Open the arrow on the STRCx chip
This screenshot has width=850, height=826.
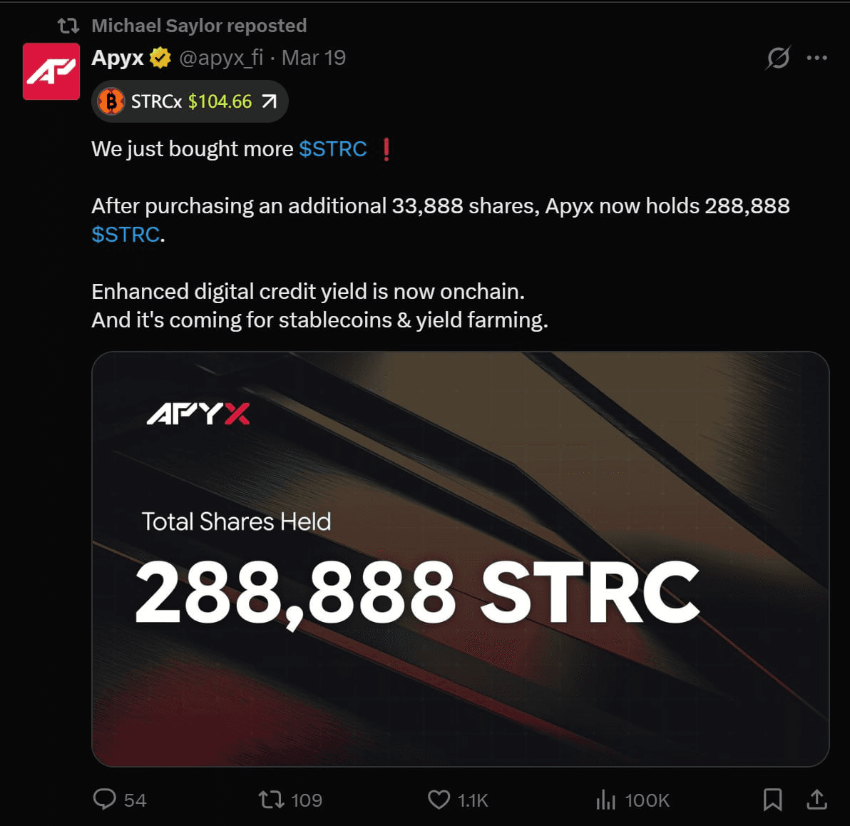click(270, 101)
